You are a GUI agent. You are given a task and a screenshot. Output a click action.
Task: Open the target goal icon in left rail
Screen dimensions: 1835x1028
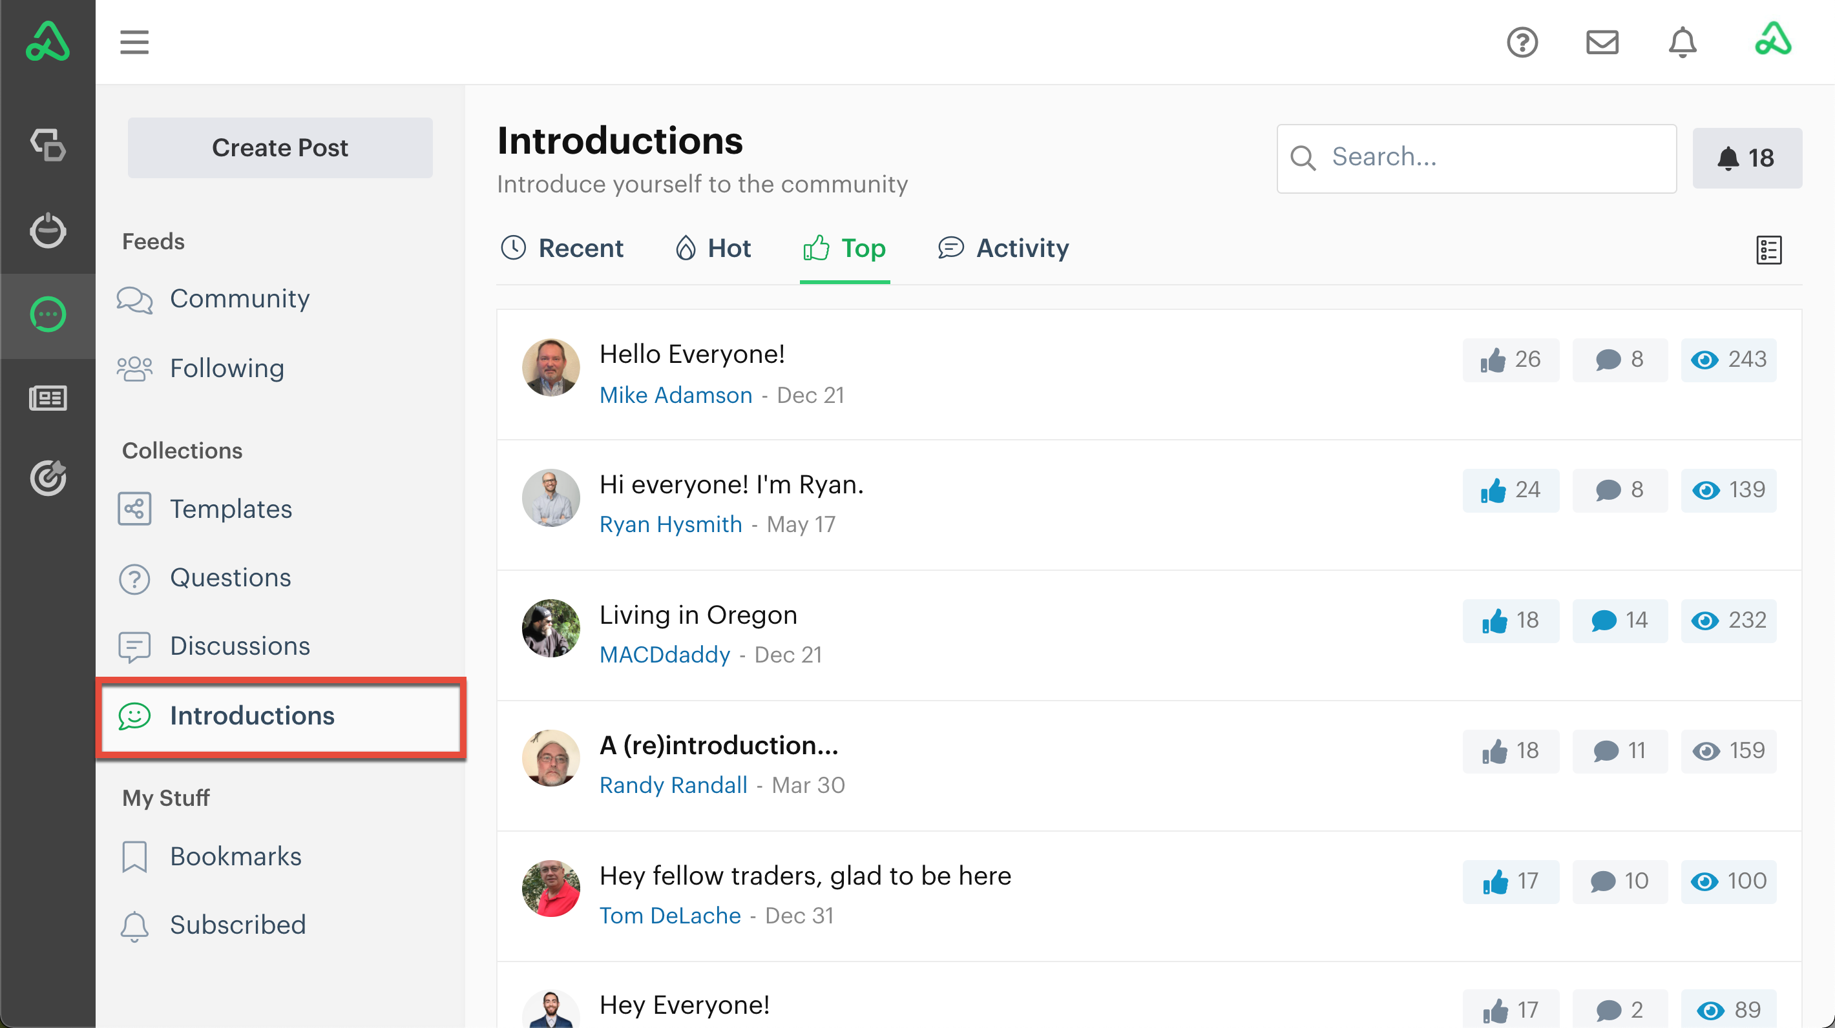48,478
